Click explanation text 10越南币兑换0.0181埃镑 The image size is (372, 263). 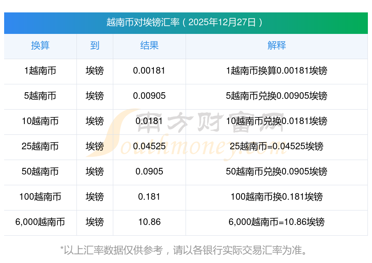click(x=277, y=121)
